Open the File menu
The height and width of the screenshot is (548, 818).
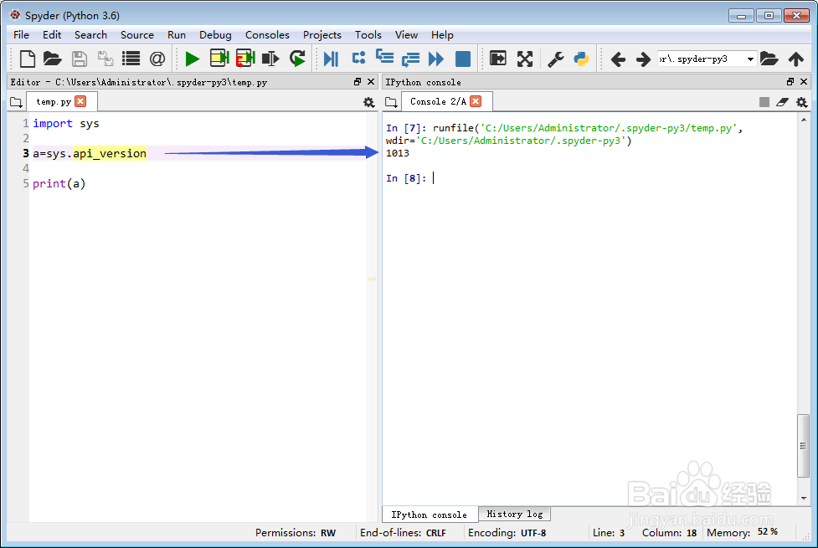(22, 35)
